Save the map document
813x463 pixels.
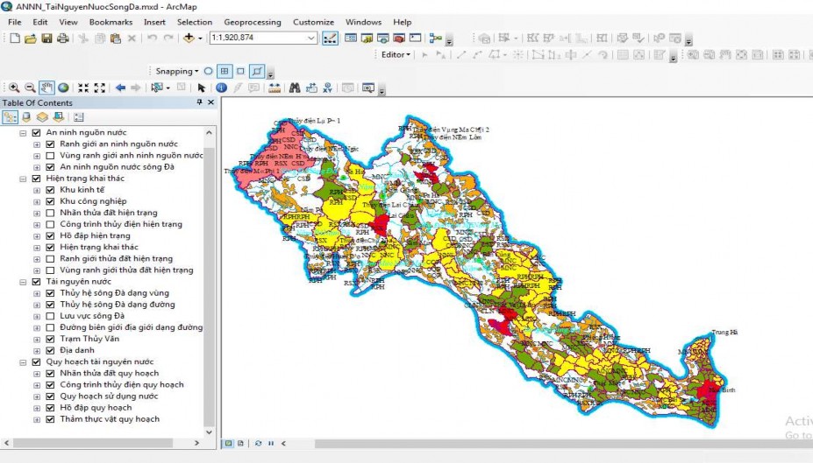click(46, 39)
